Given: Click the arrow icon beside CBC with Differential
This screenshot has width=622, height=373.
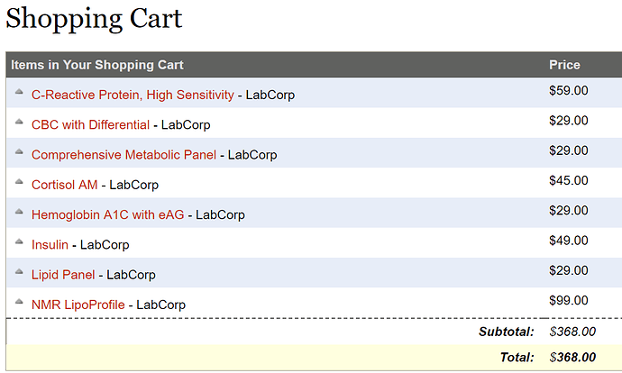Looking at the screenshot, I should pyautogui.click(x=19, y=122).
